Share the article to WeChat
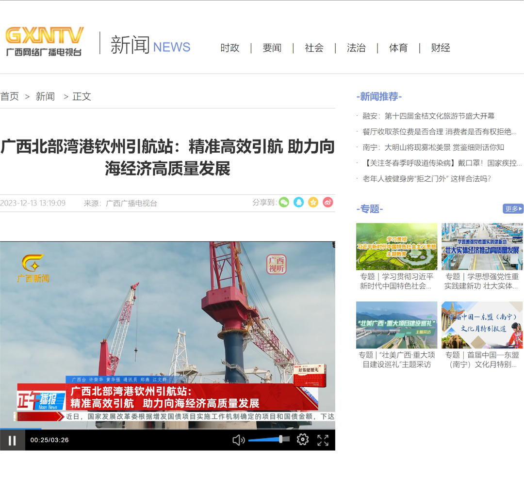The height and width of the screenshot is (489, 524). coord(284,202)
